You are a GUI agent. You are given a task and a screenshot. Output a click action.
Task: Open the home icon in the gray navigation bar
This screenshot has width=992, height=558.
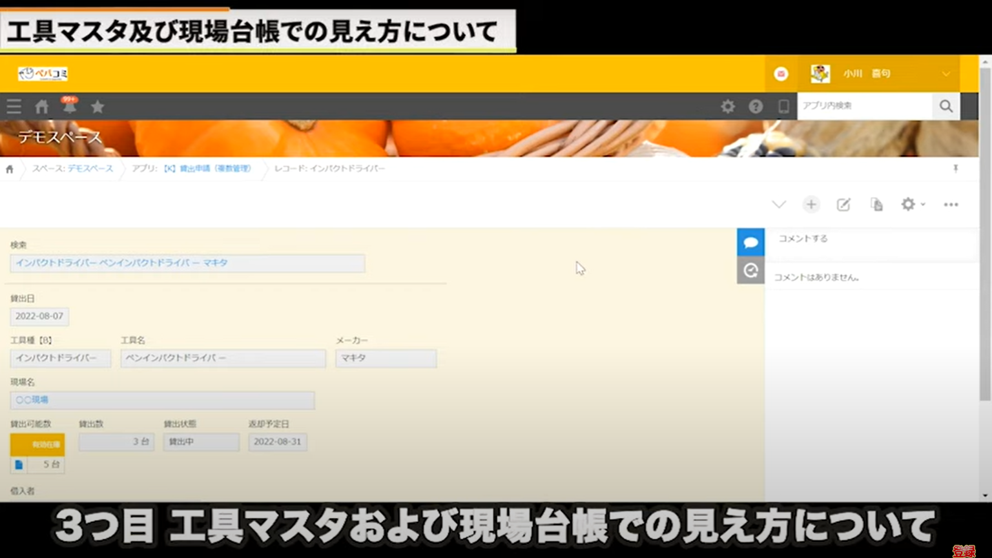41,106
